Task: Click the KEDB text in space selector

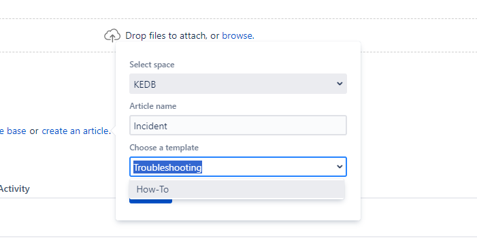Action: coord(145,84)
